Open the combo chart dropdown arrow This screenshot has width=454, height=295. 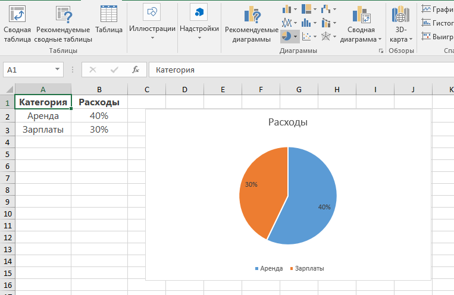tap(335, 23)
